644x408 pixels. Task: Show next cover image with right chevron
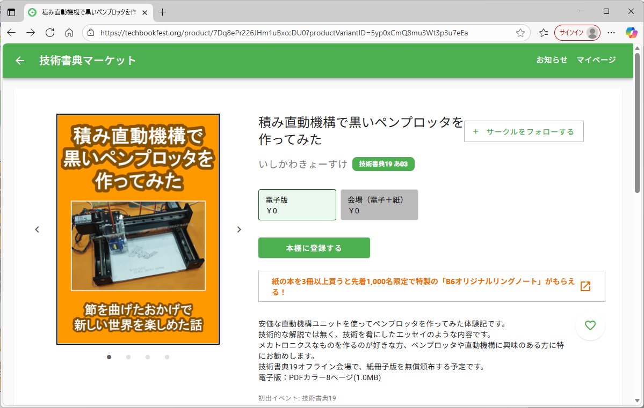(x=239, y=229)
